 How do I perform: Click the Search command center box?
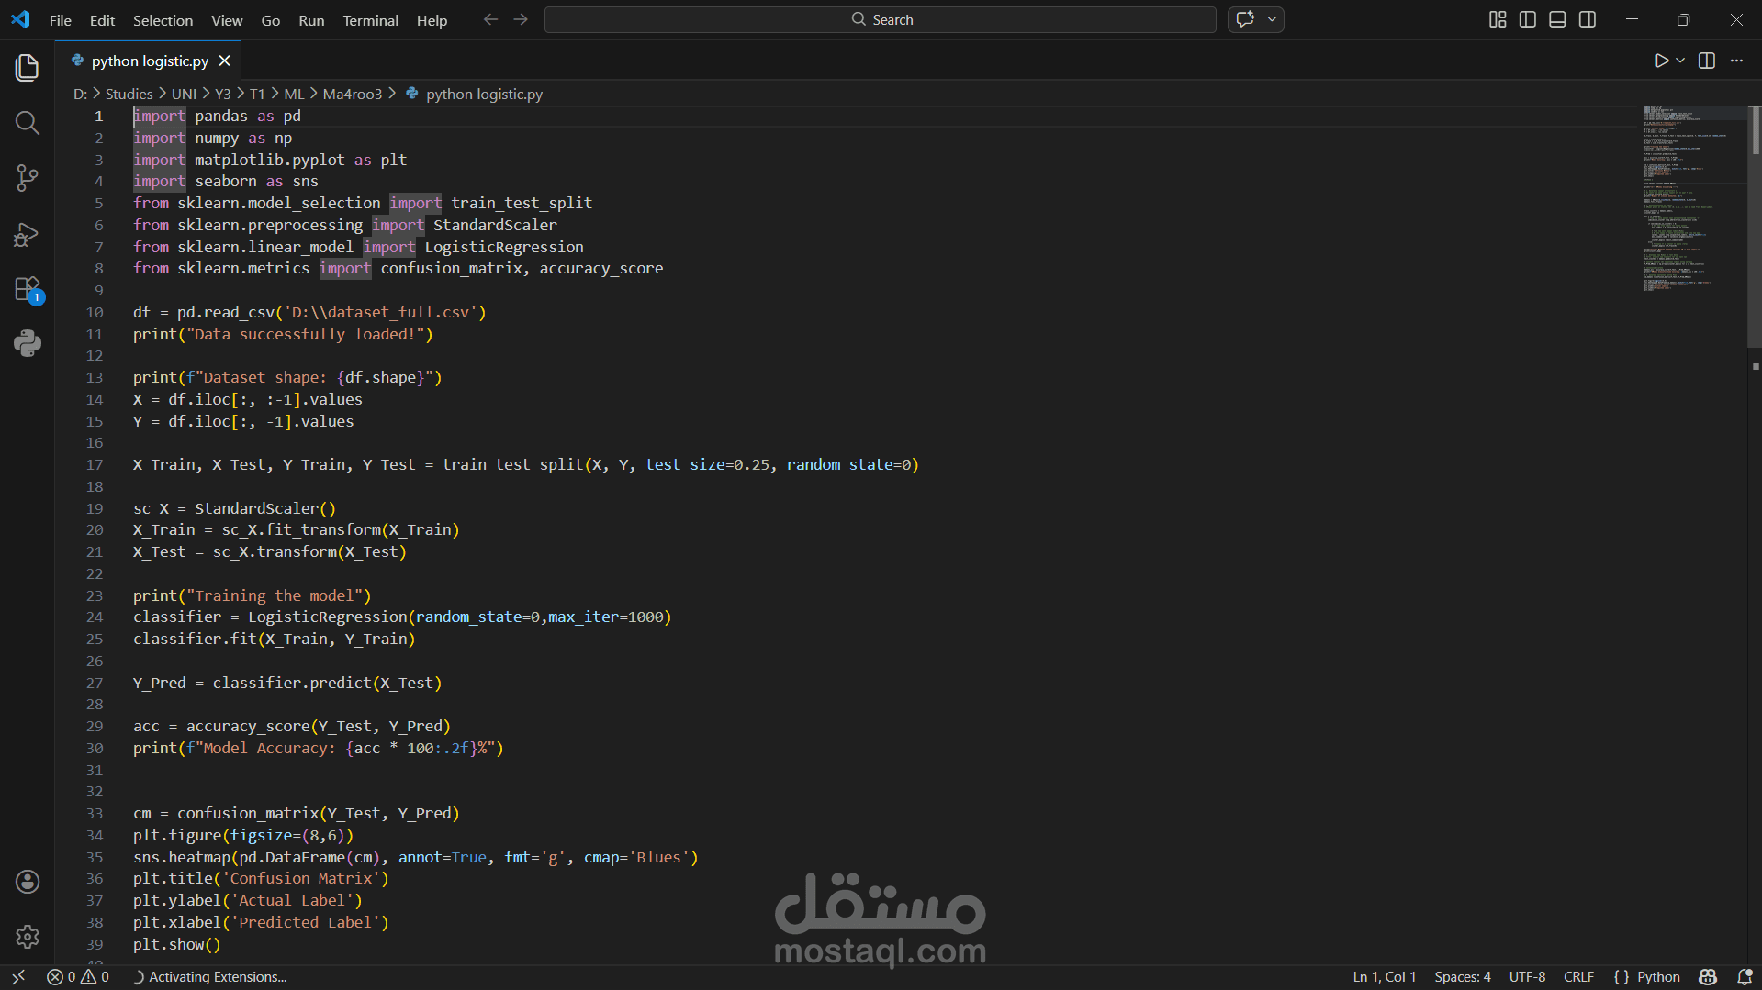880,19
